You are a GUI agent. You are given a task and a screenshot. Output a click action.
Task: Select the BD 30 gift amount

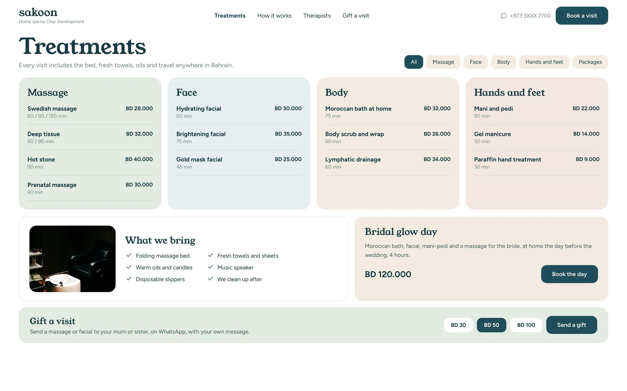point(458,325)
